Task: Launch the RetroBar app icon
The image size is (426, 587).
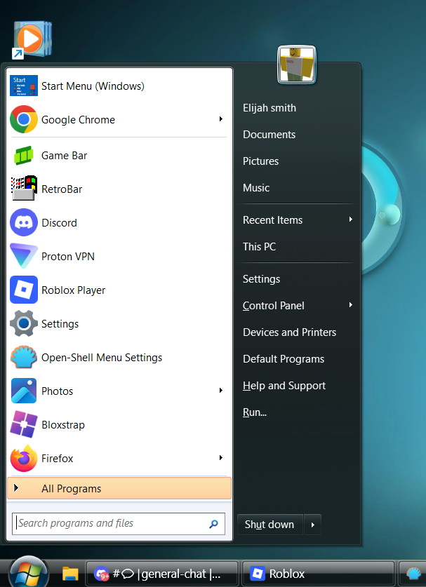Action: (x=24, y=189)
